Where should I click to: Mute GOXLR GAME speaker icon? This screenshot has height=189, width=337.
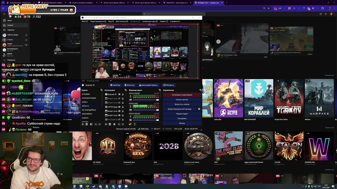pyautogui.click(x=130, y=100)
